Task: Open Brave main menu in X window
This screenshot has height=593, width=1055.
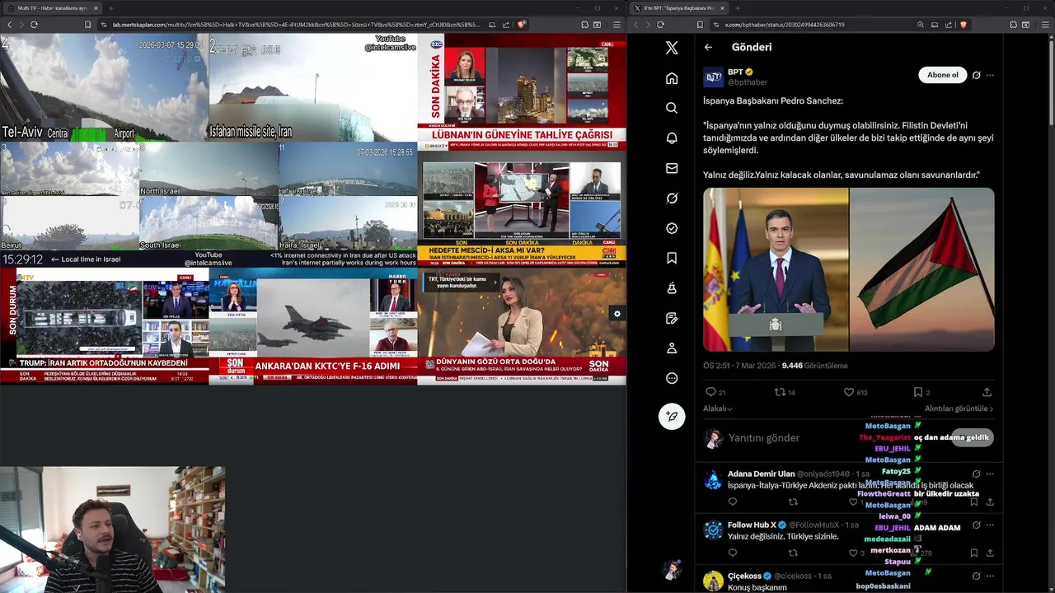Action: click(x=1044, y=25)
